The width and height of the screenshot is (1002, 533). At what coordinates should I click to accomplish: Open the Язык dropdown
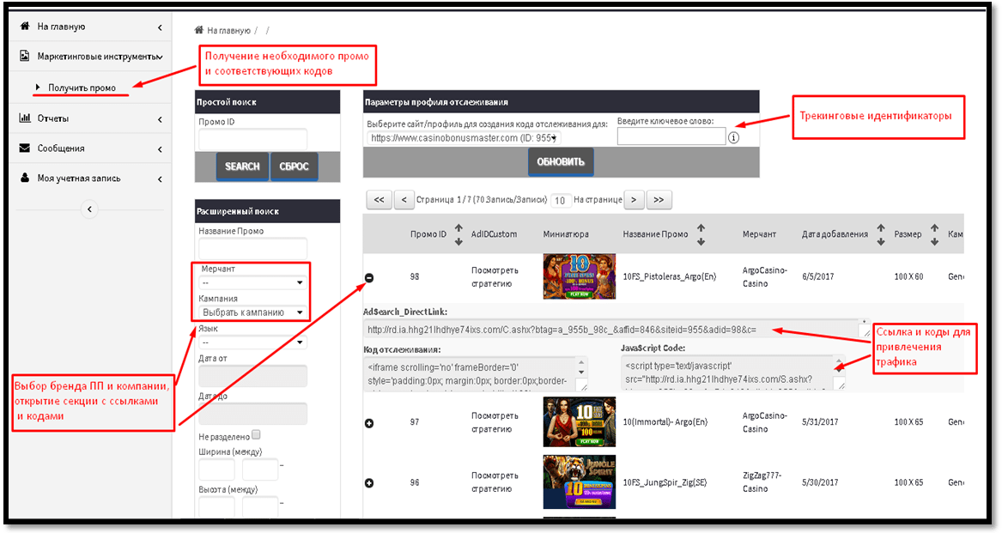coord(253,342)
